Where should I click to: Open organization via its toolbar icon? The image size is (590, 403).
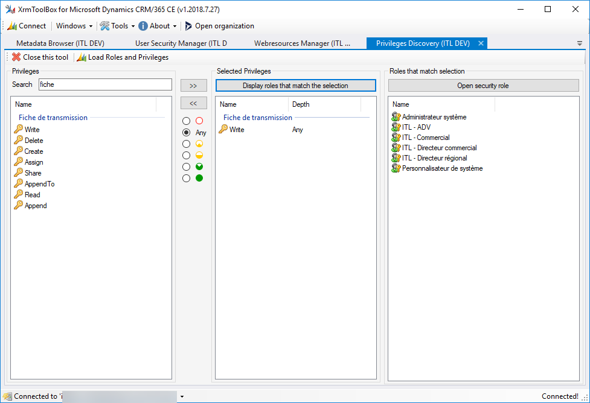click(188, 26)
